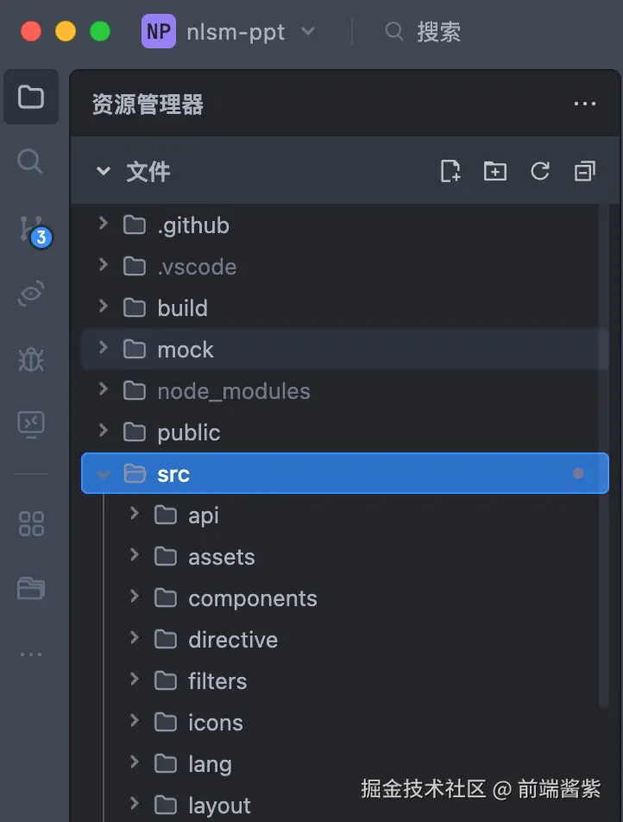623x822 pixels.
Task: Open the Search icon in activity bar
Action: 31,161
